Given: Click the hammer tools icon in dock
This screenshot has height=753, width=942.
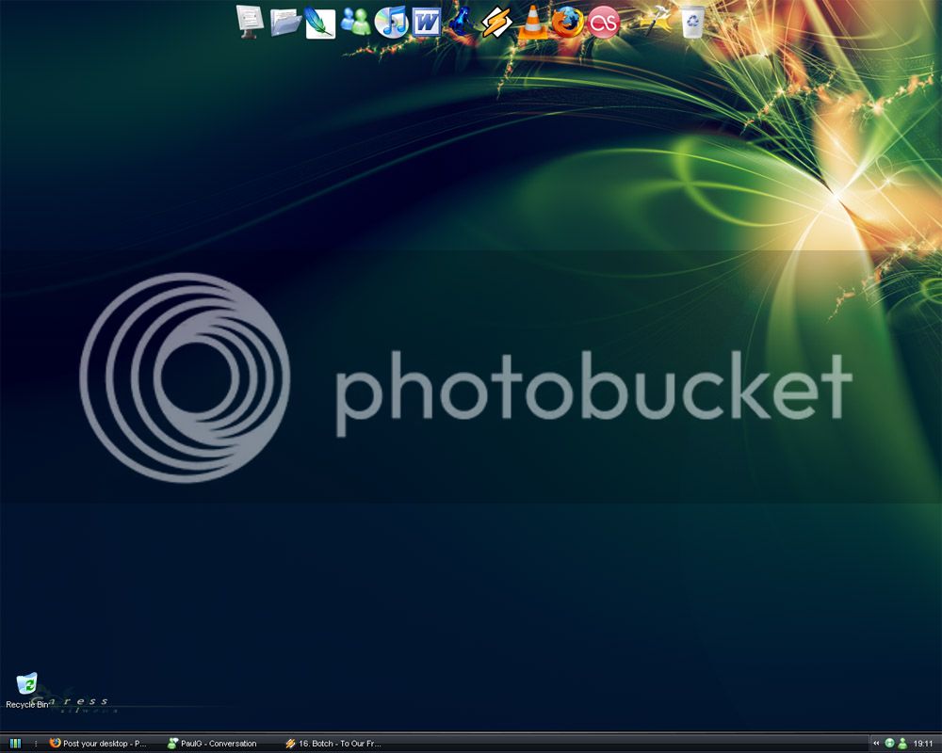Looking at the screenshot, I should point(656,21).
